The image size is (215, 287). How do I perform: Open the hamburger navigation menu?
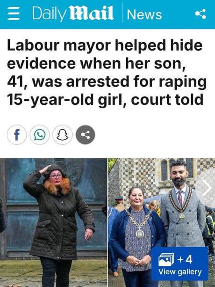tap(14, 14)
